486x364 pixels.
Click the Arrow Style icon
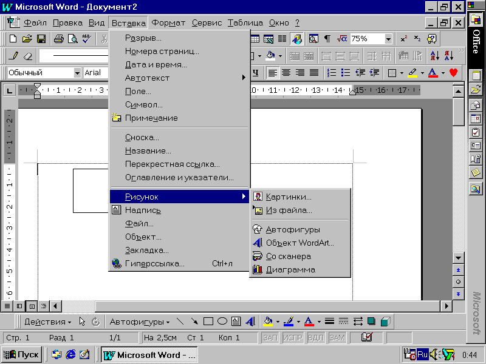358,322
